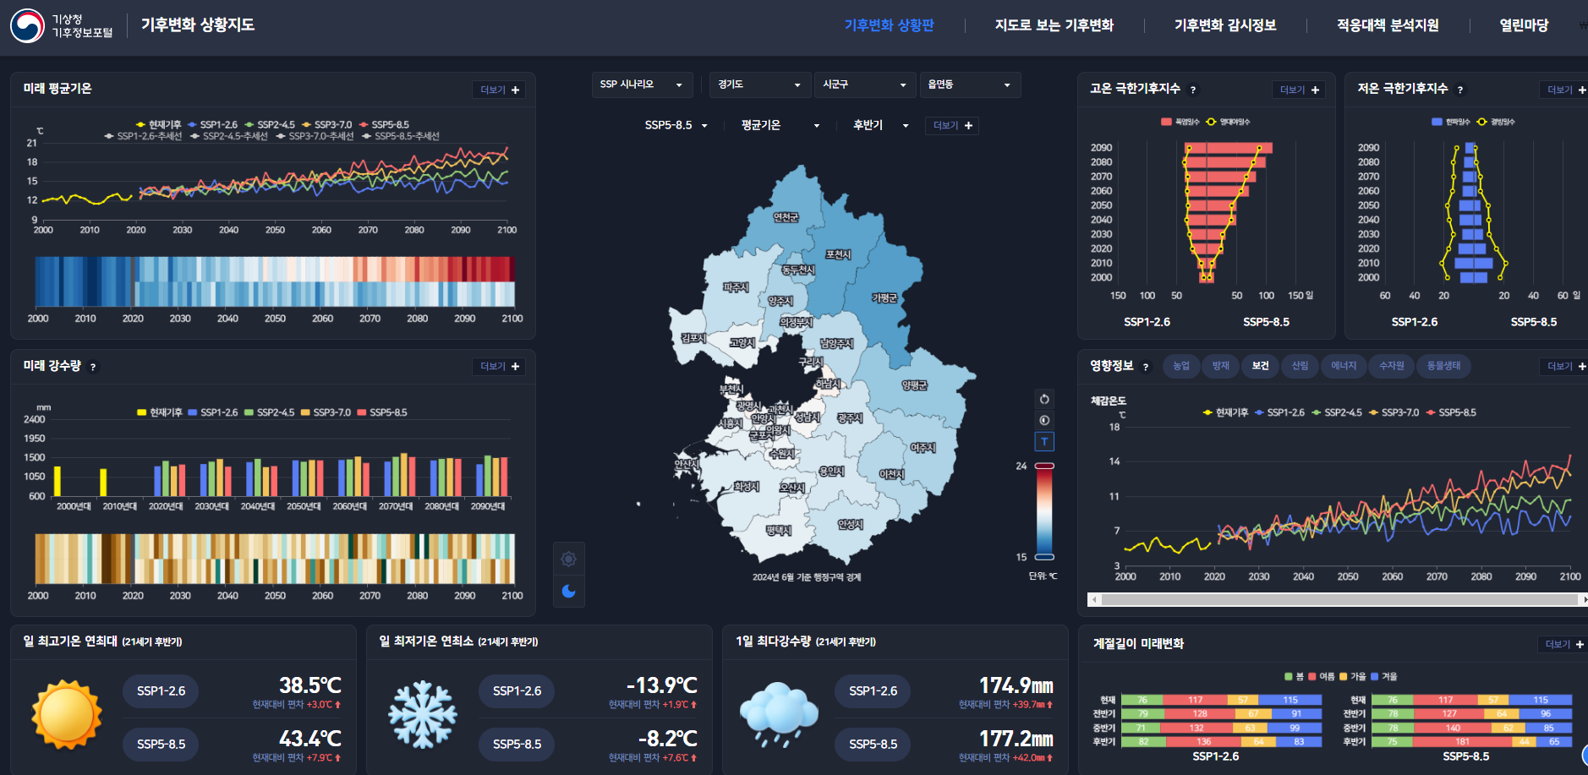Select 양평군 region on the map

click(914, 385)
